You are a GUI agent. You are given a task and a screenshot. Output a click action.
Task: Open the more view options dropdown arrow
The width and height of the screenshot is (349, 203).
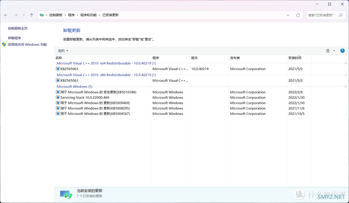(334, 51)
